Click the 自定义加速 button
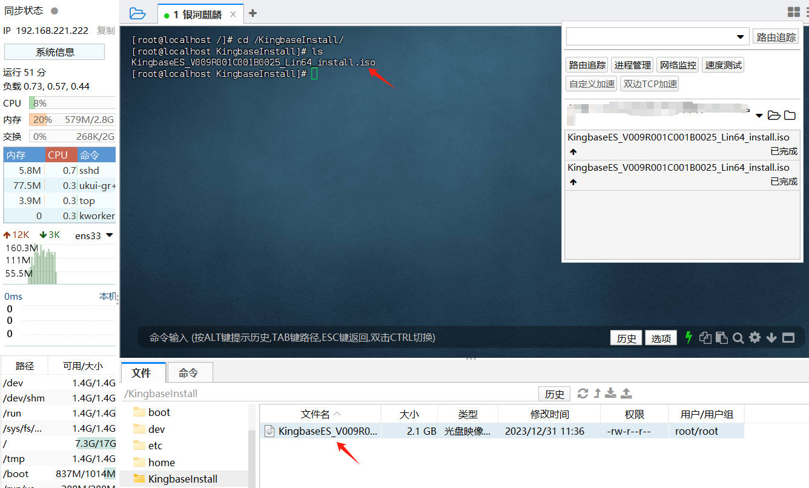This screenshot has width=809, height=488. pyautogui.click(x=592, y=84)
